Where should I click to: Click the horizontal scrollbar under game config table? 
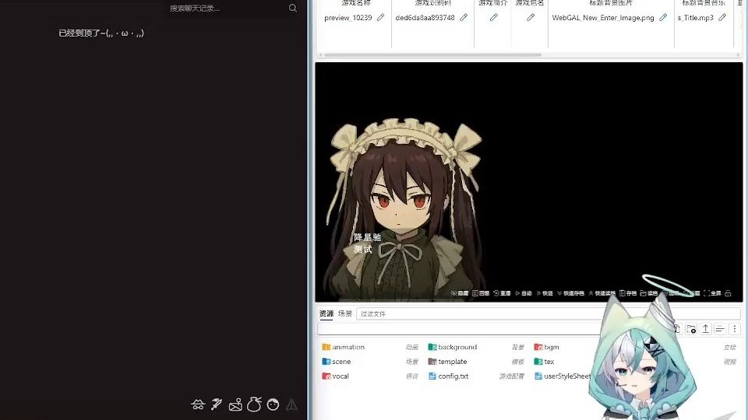click(x=432, y=55)
